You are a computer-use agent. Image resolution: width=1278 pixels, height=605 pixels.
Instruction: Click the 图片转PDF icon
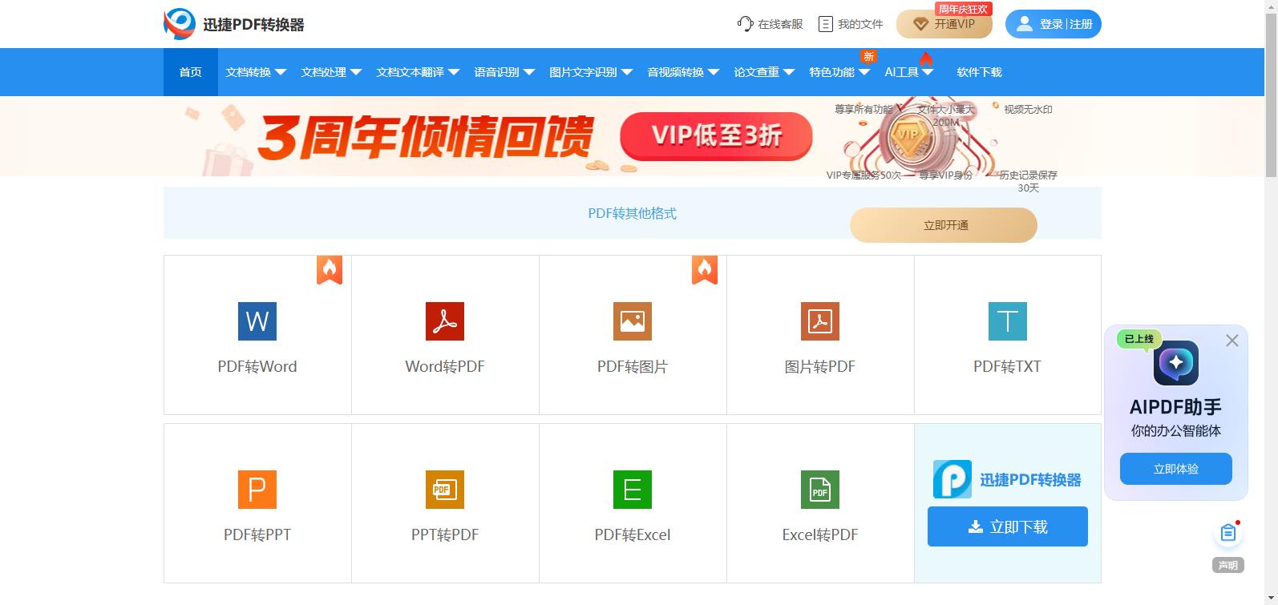pos(820,321)
